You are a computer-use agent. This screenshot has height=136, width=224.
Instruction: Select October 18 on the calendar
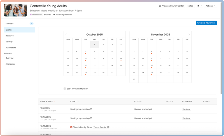[121, 58]
